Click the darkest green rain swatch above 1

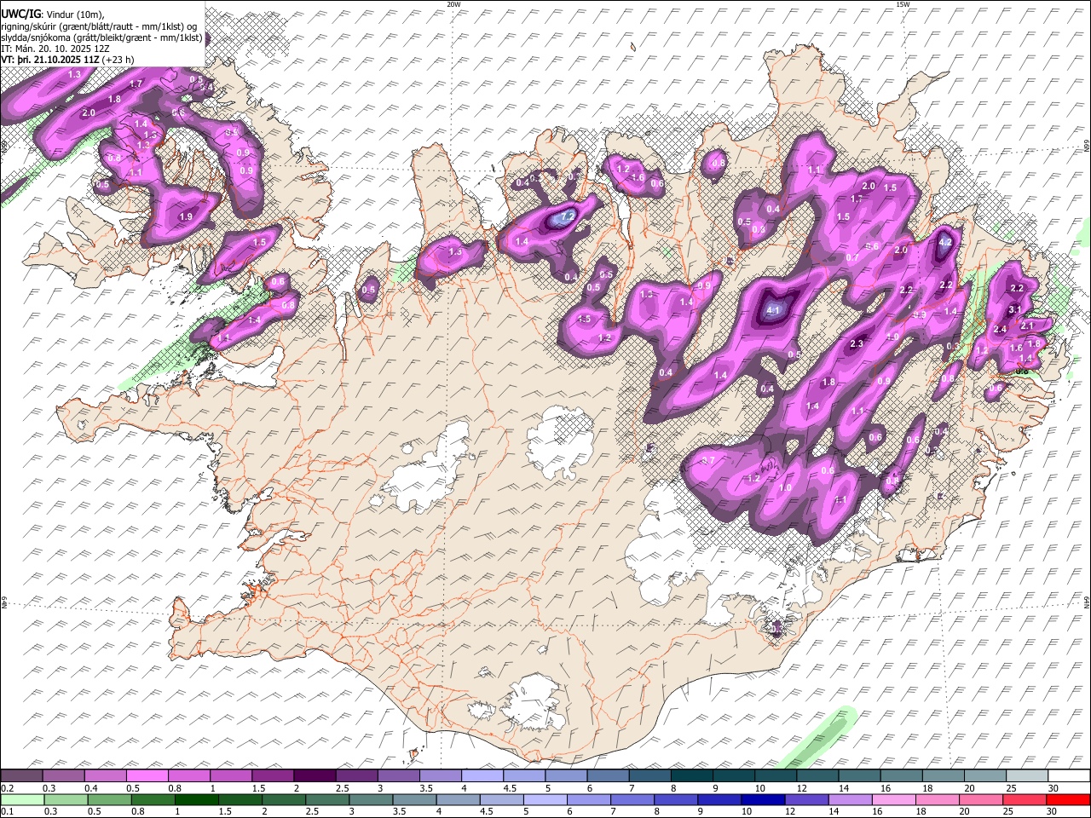[196, 799]
